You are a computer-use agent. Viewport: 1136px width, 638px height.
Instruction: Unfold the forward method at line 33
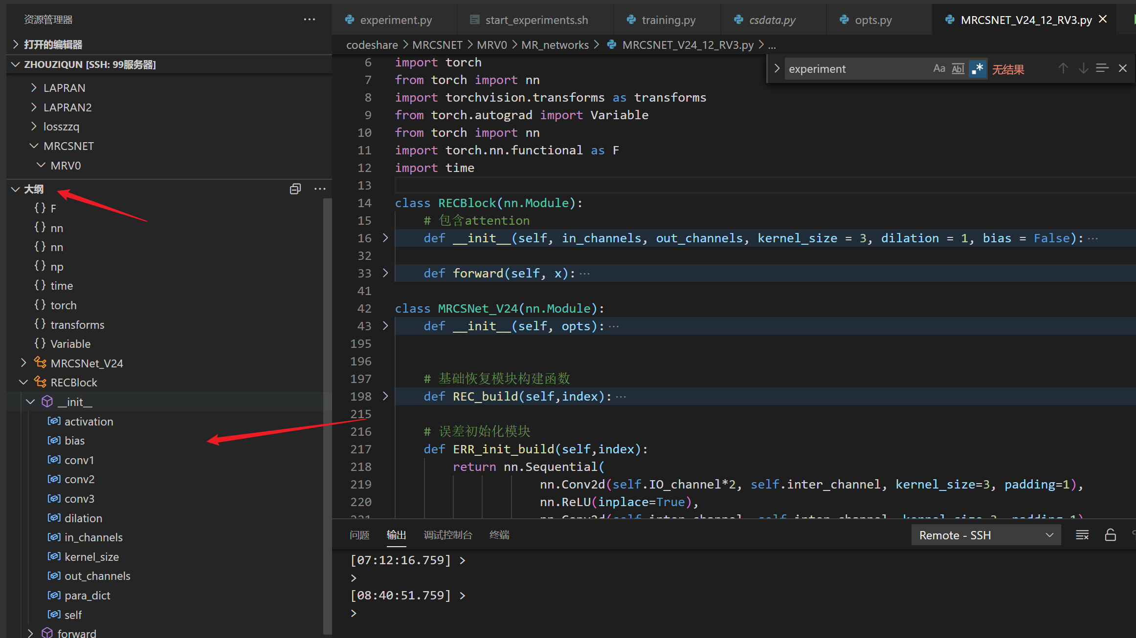coord(385,273)
